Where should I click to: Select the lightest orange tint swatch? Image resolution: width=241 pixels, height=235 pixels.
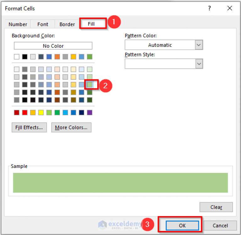pyautogui.click(x=57, y=69)
